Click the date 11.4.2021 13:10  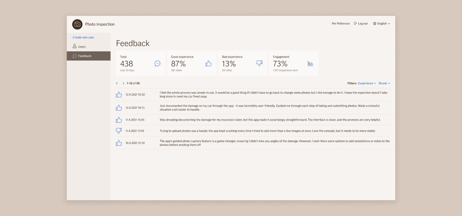pos(135,131)
